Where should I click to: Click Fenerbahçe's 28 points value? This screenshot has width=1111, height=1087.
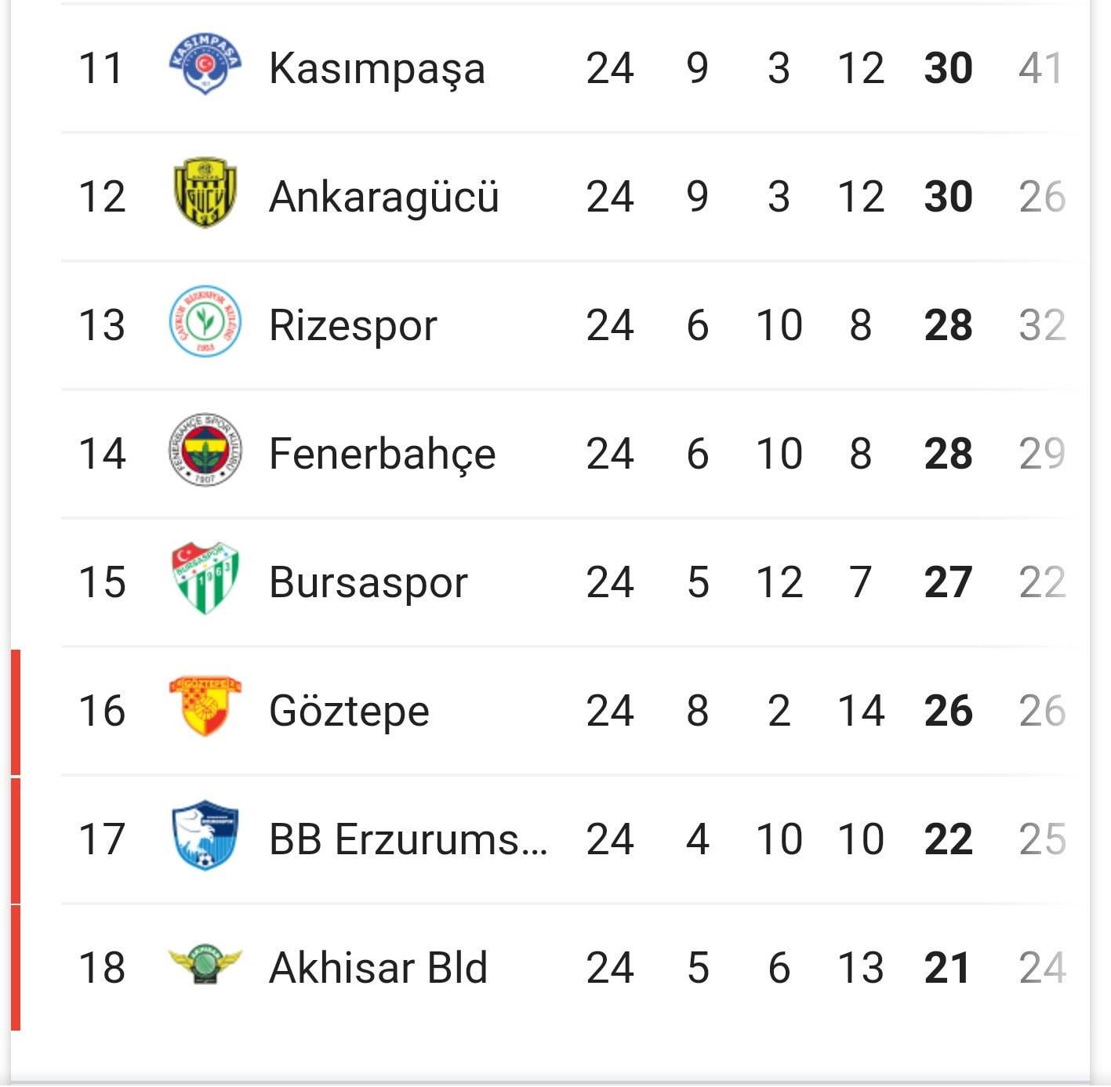coord(949,454)
